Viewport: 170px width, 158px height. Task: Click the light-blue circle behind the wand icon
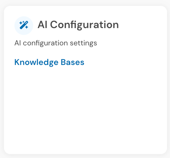[x=24, y=25]
